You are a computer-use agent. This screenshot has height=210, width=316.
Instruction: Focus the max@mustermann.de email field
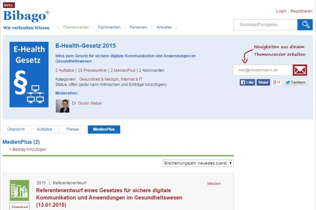click(263, 70)
